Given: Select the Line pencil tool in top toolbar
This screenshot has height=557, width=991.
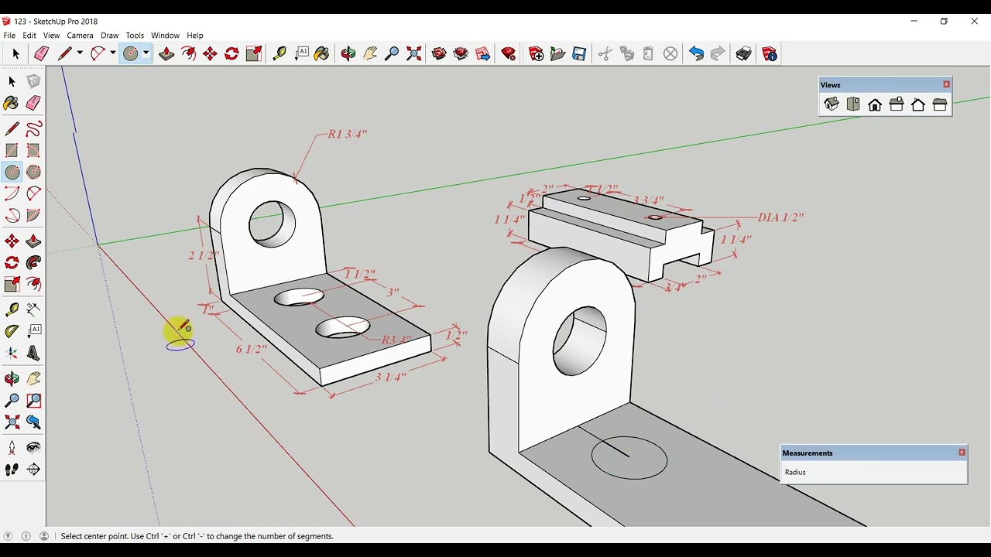Looking at the screenshot, I should [65, 53].
